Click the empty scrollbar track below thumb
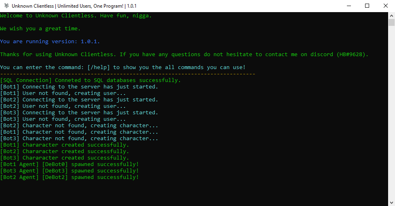Screen dimensions: 395x206 coord(391,112)
